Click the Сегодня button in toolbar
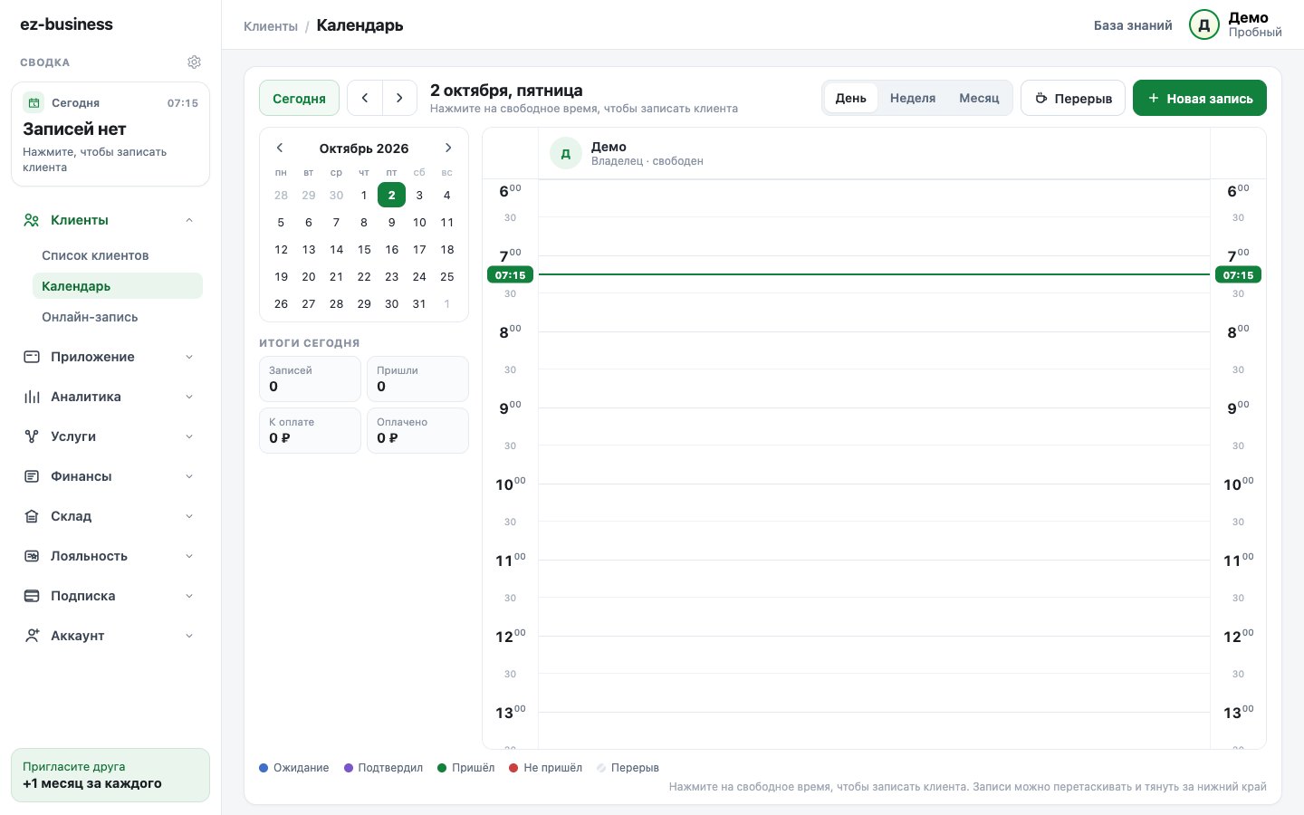The image size is (1304, 815). [299, 98]
